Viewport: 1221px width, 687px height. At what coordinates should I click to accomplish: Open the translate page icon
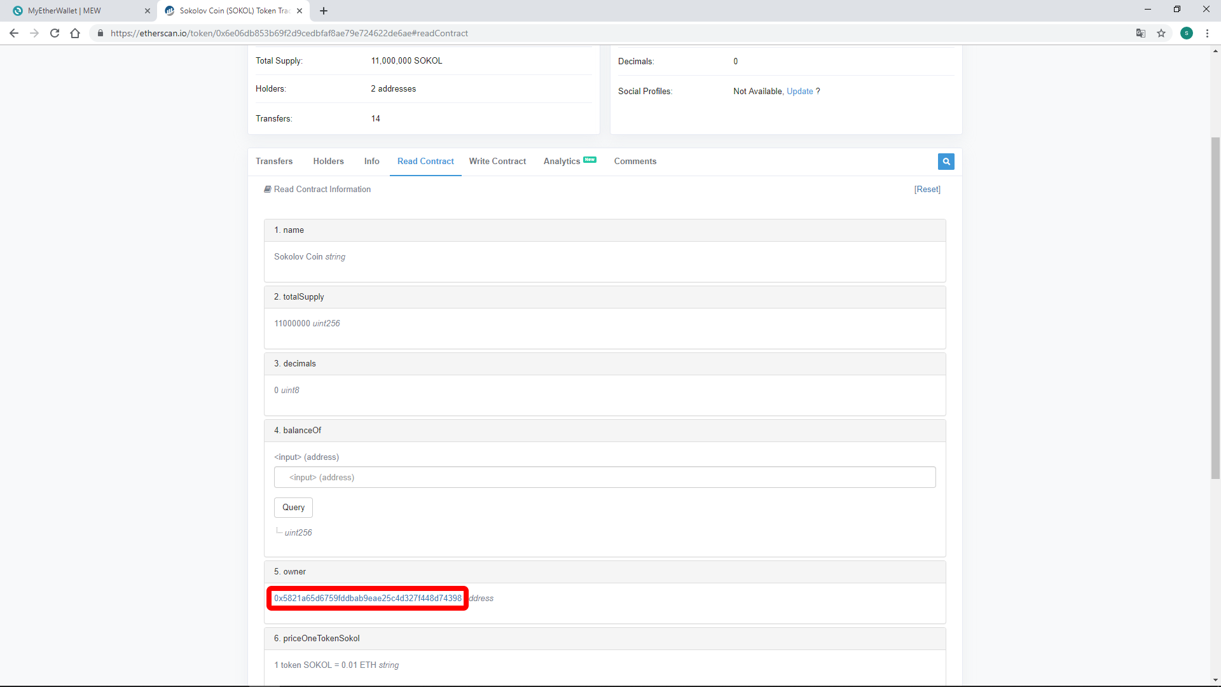(x=1141, y=33)
